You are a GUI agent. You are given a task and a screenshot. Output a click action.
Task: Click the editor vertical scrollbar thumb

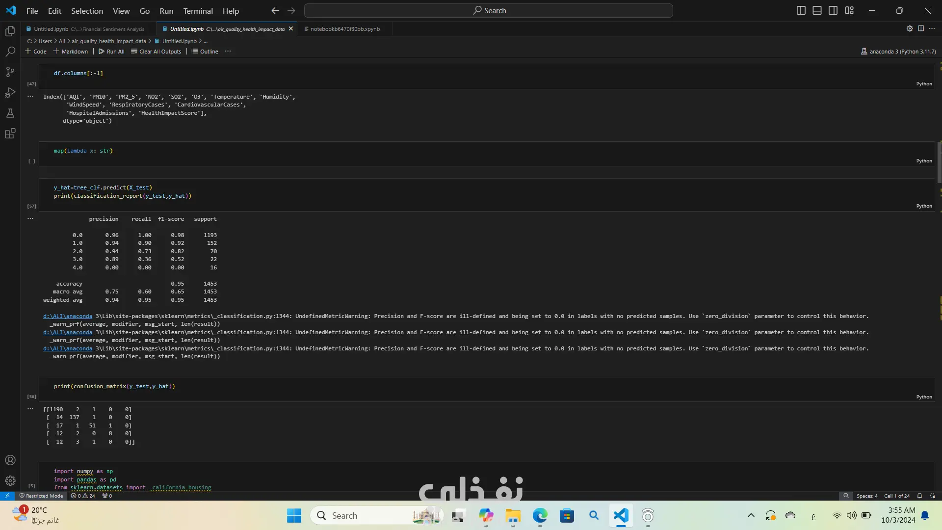point(939,162)
